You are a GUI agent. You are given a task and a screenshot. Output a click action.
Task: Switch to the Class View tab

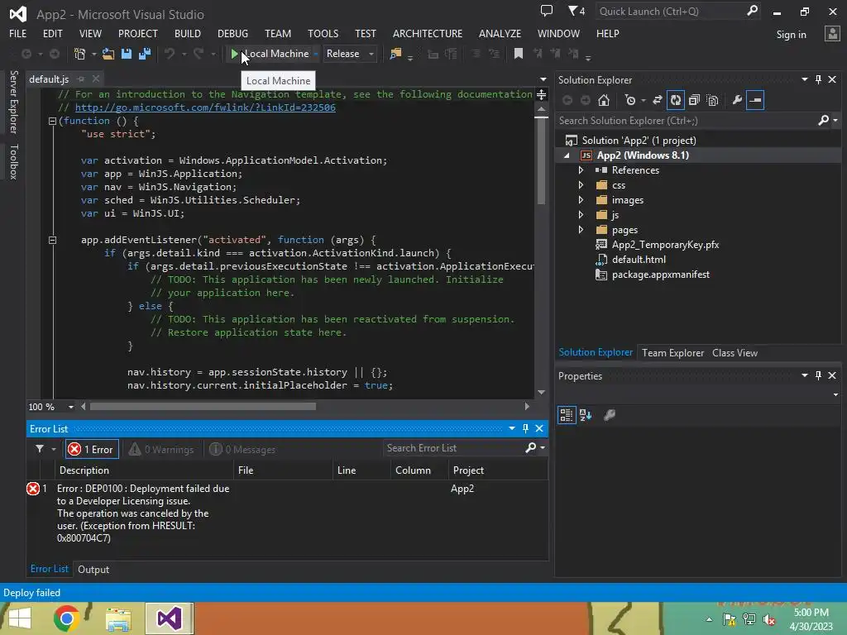point(735,352)
